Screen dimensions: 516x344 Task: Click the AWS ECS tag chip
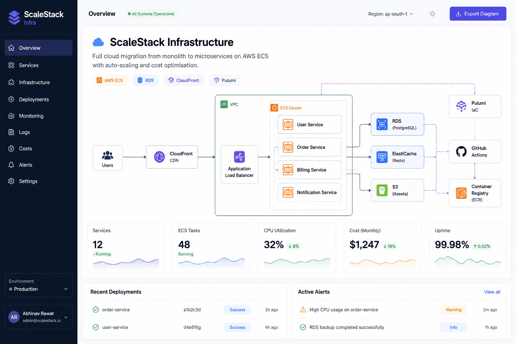(110, 80)
